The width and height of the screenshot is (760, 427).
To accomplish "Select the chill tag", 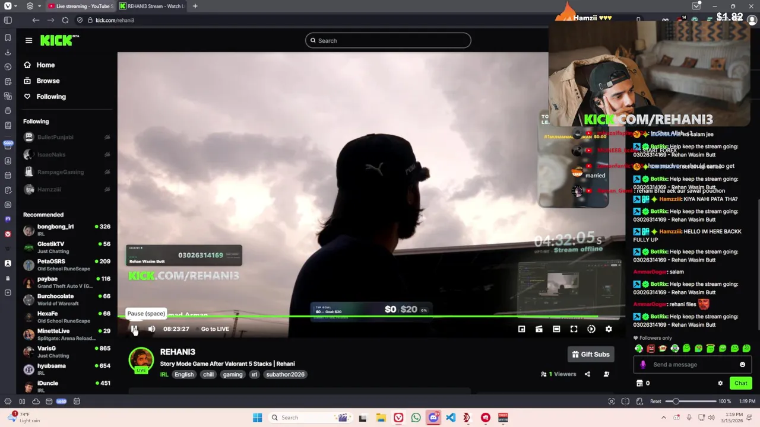I will 208,375.
